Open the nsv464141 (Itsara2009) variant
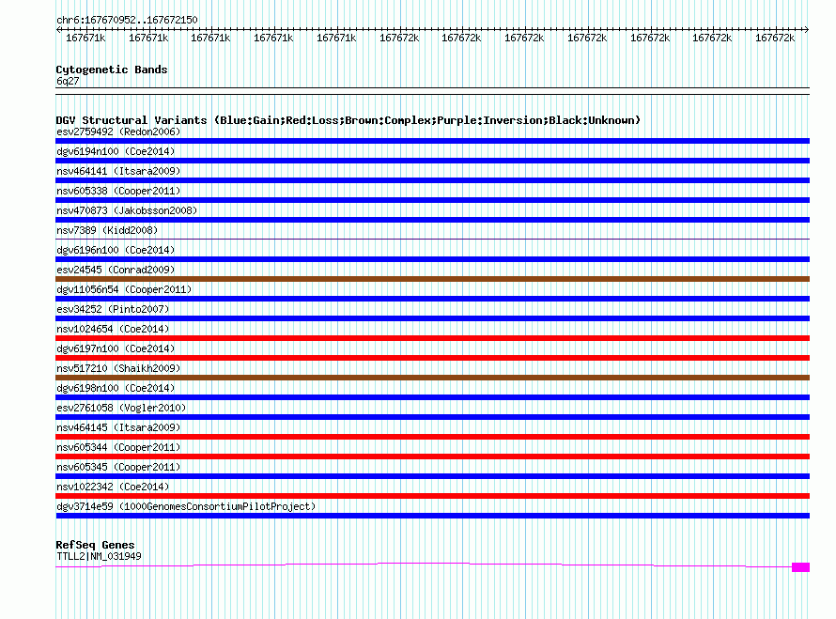The height and width of the screenshot is (619, 836). 118,171
